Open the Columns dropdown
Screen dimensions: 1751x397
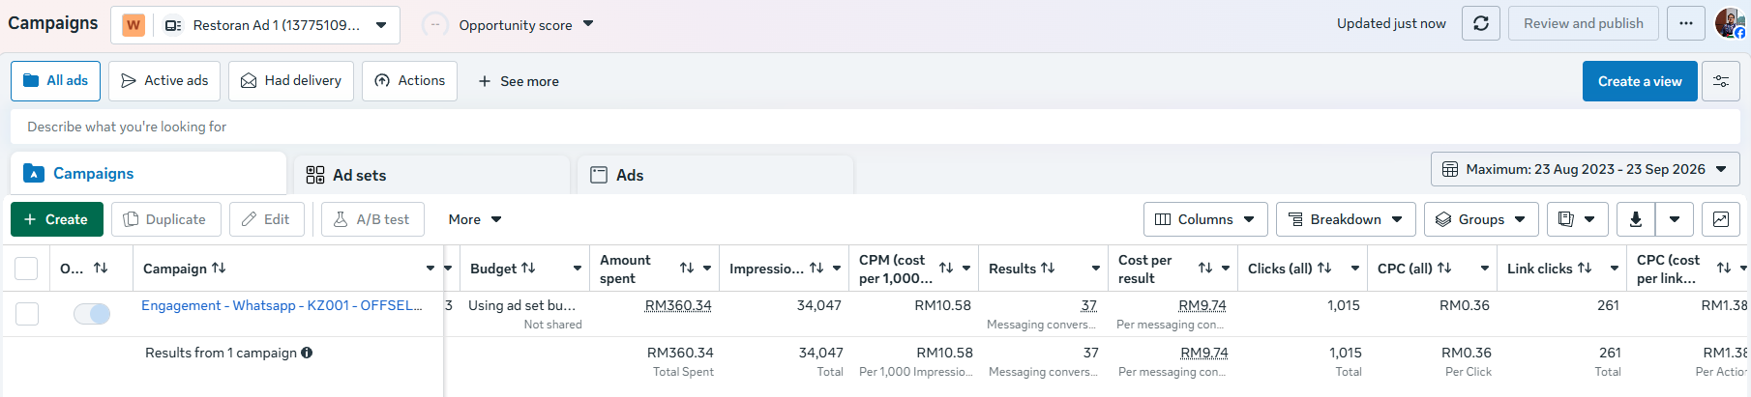pyautogui.click(x=1205, y=219)
